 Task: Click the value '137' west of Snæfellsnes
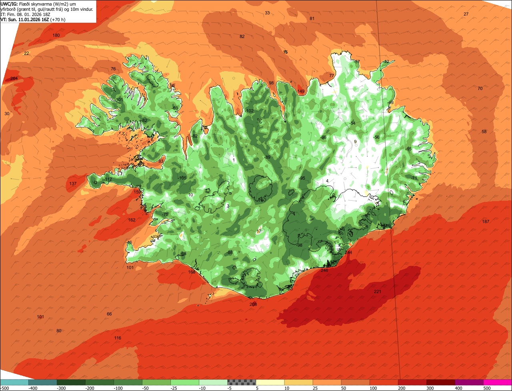[73, 184]
